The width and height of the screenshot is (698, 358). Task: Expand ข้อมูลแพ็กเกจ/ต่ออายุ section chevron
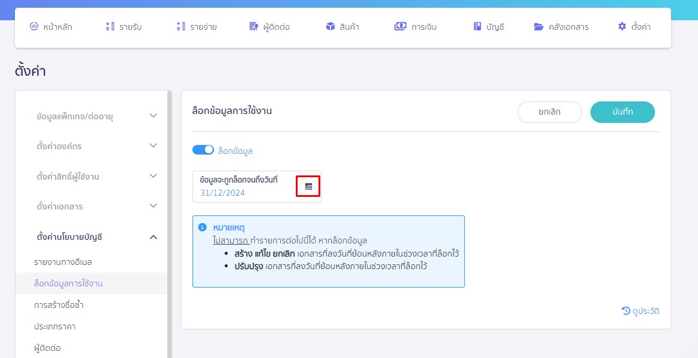click(153, 116)
